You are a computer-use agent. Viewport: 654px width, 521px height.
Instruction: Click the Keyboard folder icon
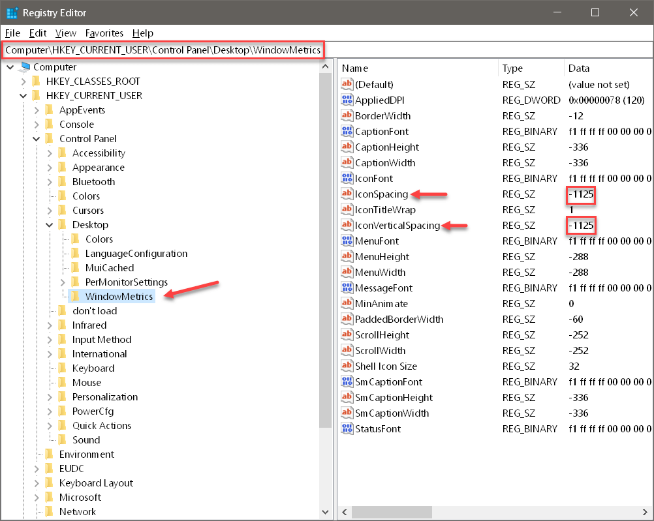click(62, 368)
